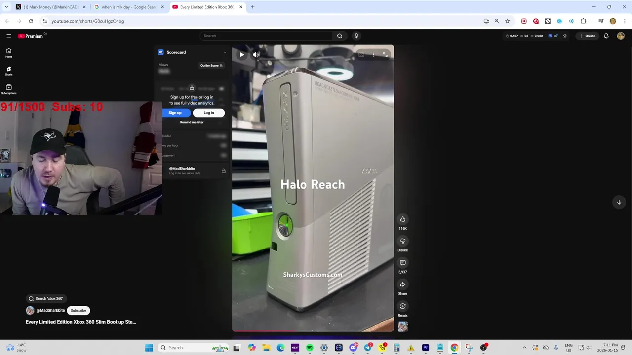Click the Search "xbox 360" suggestion chip
This screenshot has height=355, width=632.
coord(46,299)
